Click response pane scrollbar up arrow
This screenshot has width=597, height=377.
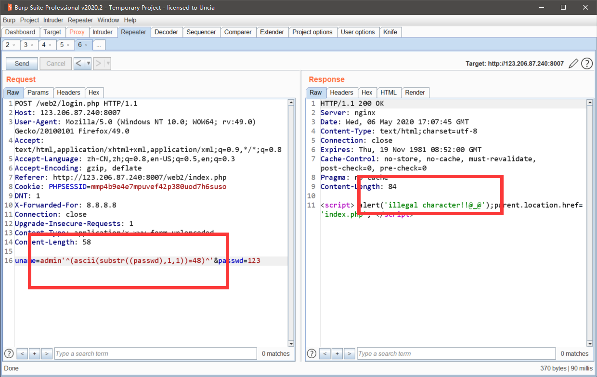(590, 103)
